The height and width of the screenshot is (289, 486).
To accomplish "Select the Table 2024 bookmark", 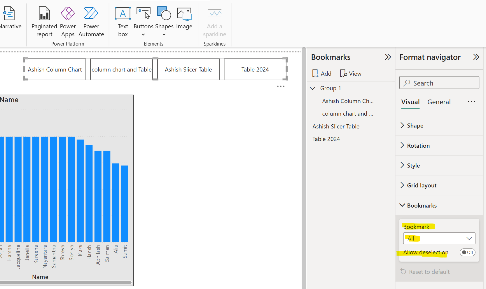I will [x=326, y=139].
